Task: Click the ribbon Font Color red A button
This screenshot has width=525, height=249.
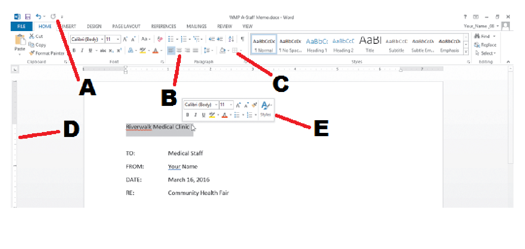Action: point(155,51)
